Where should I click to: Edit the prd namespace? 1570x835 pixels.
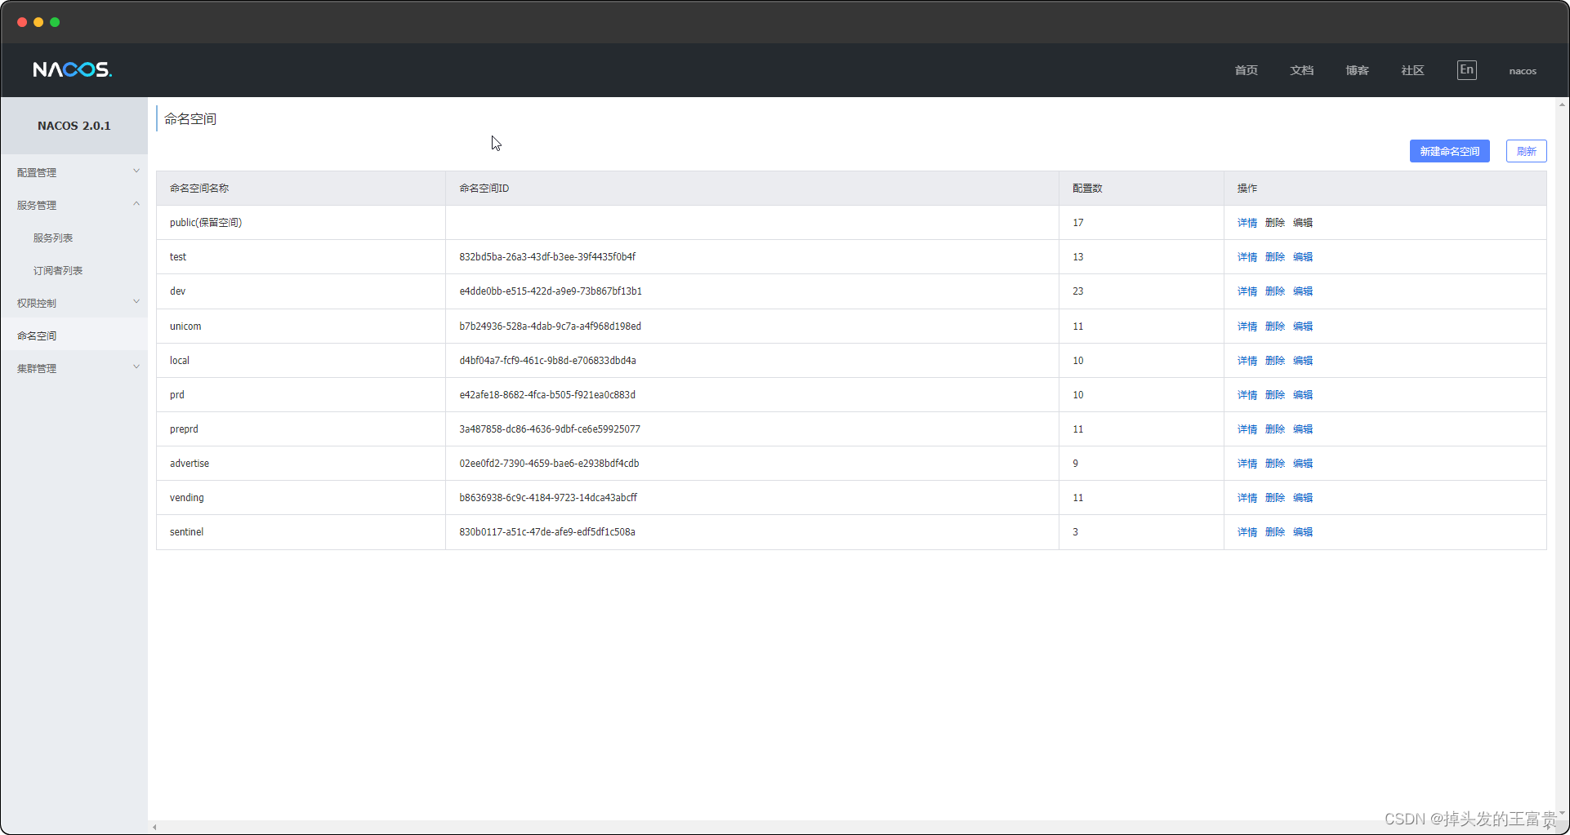pyautogui.click(x=1302, y=395)
